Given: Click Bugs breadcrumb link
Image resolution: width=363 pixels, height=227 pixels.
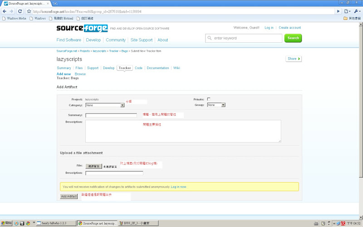Looking at the screenshot, I should tap(124, 51).
